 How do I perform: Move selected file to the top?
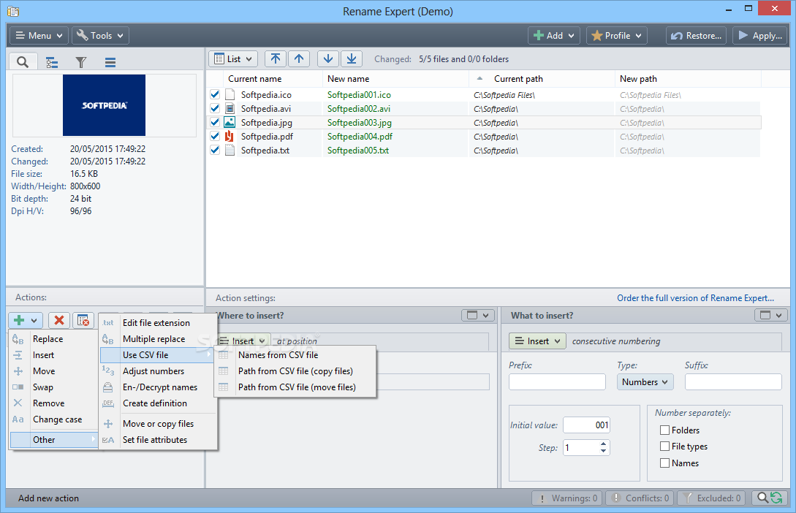coord(275,59)
